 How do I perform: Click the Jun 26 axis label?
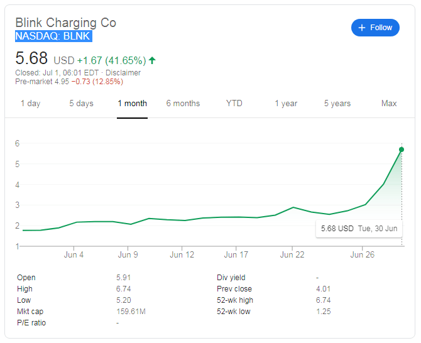(x=362, y=254)
